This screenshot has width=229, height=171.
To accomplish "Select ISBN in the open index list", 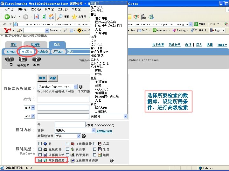I will (x=98, y=71).
